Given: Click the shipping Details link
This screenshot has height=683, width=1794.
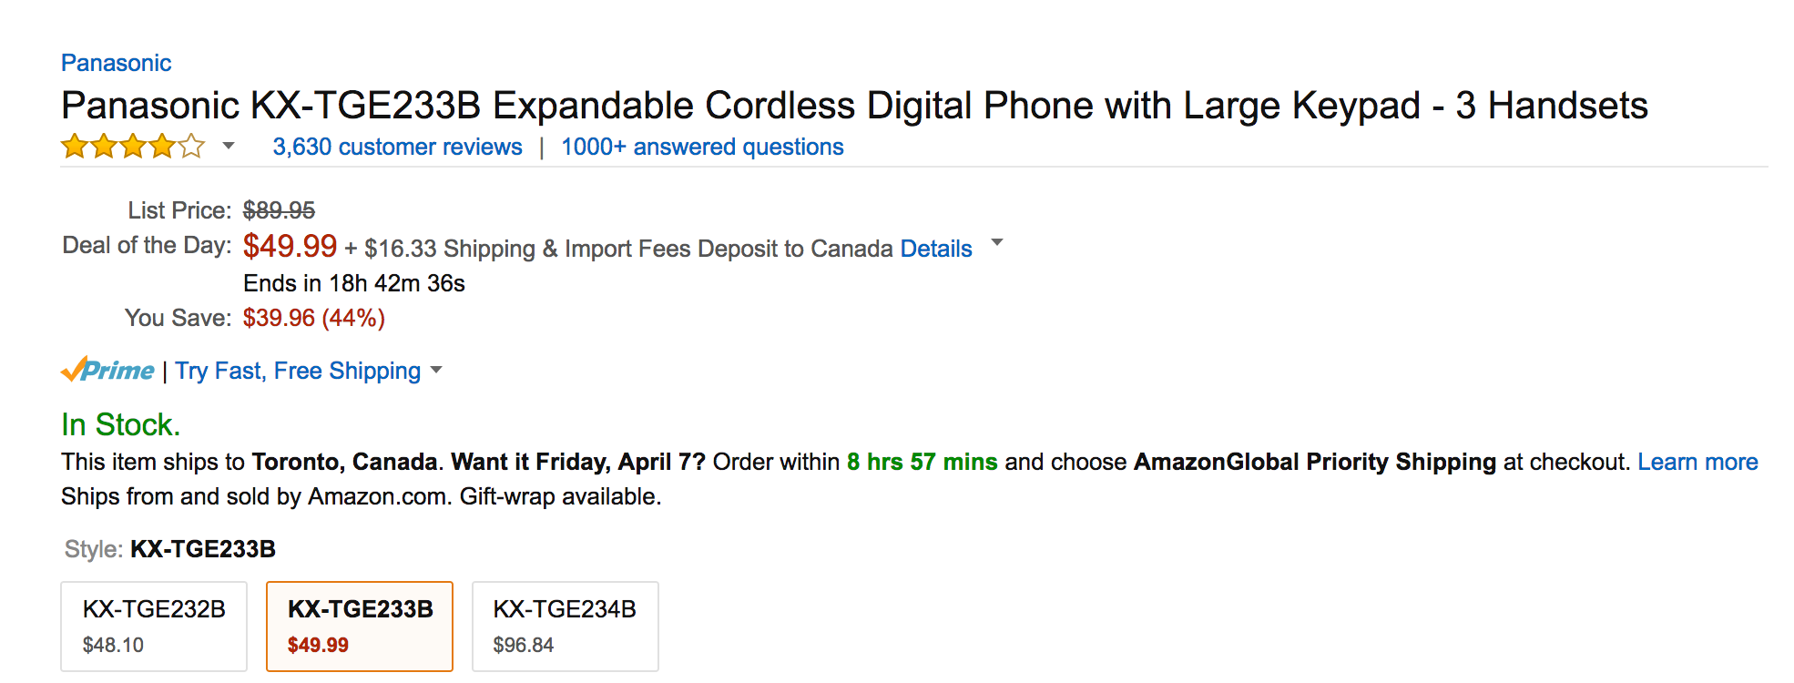Looking at the screenshot, I should 936,249.
